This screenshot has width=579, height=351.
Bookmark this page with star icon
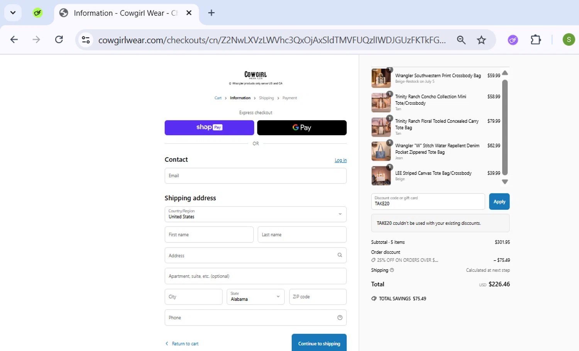481,40
